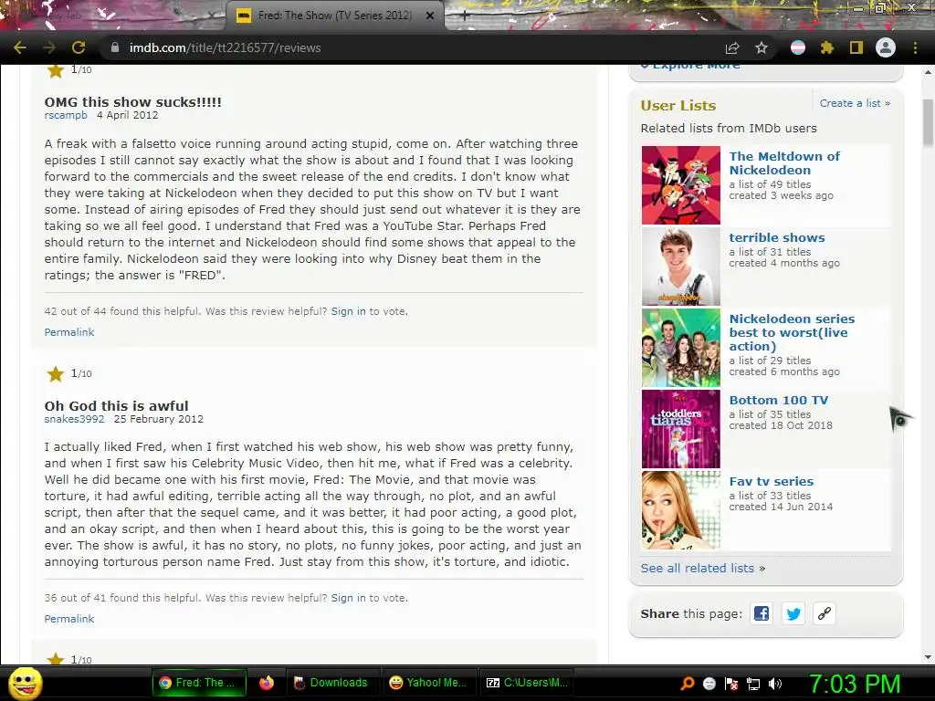The height and width of the screenshot is (701, 935).
Task: Switch to the Downloads taskbar window
Action: coord(331,683)
